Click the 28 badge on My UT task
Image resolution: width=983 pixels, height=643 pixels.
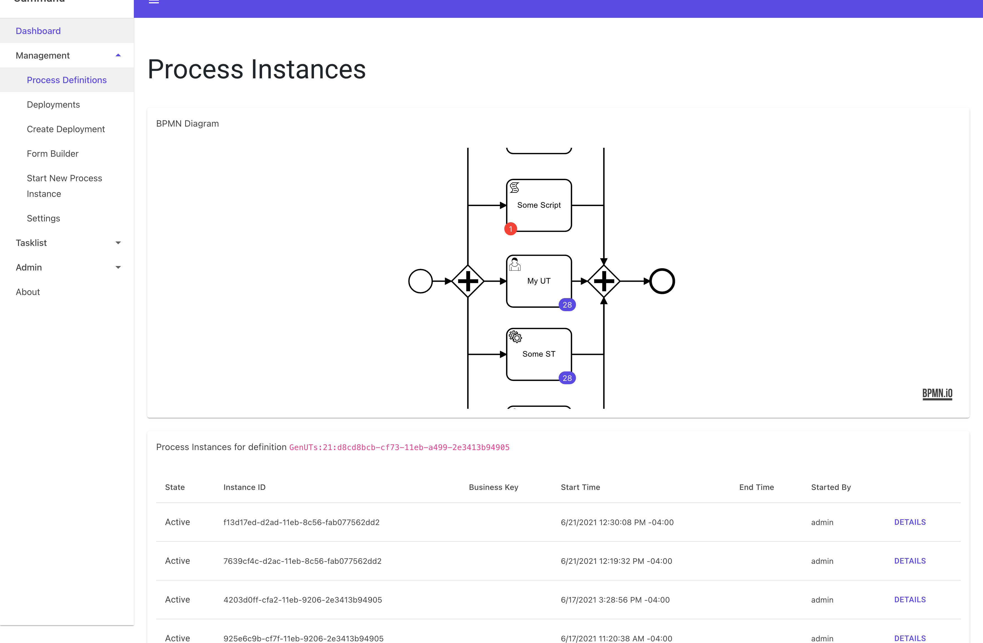567,305
